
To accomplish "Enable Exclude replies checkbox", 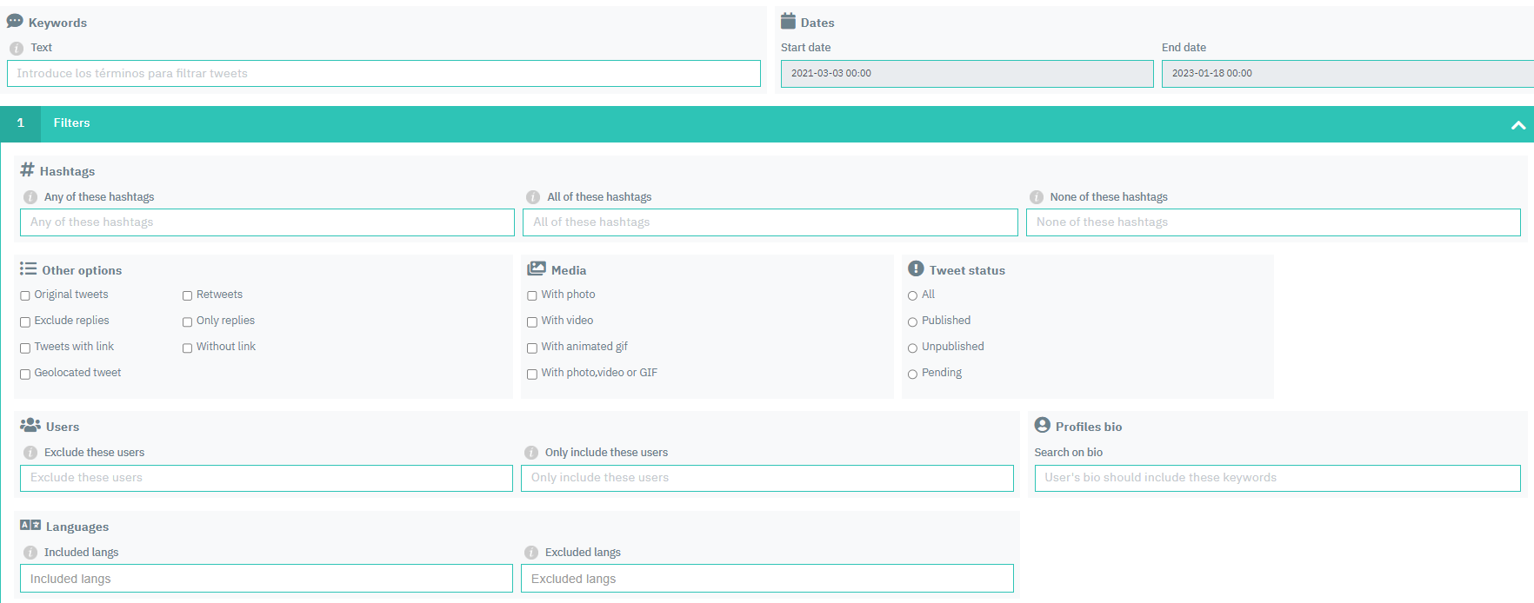I will pyautogui.click(x=25, y=322).
